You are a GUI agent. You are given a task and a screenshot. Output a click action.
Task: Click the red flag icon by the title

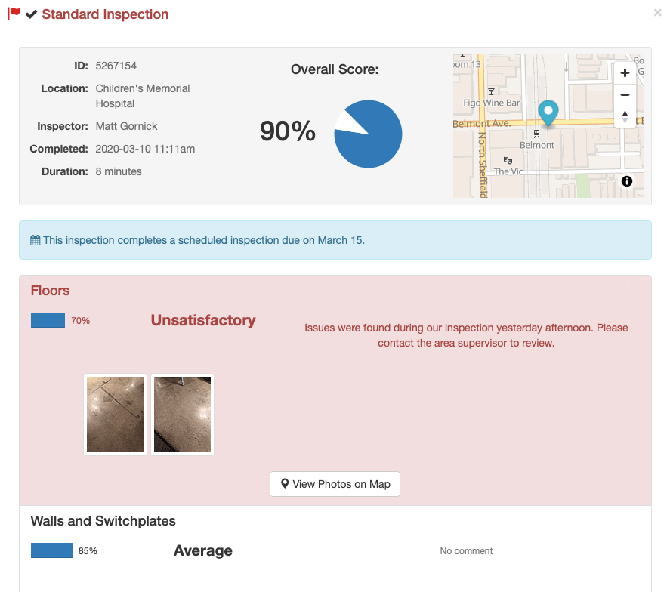pos(14,14)
